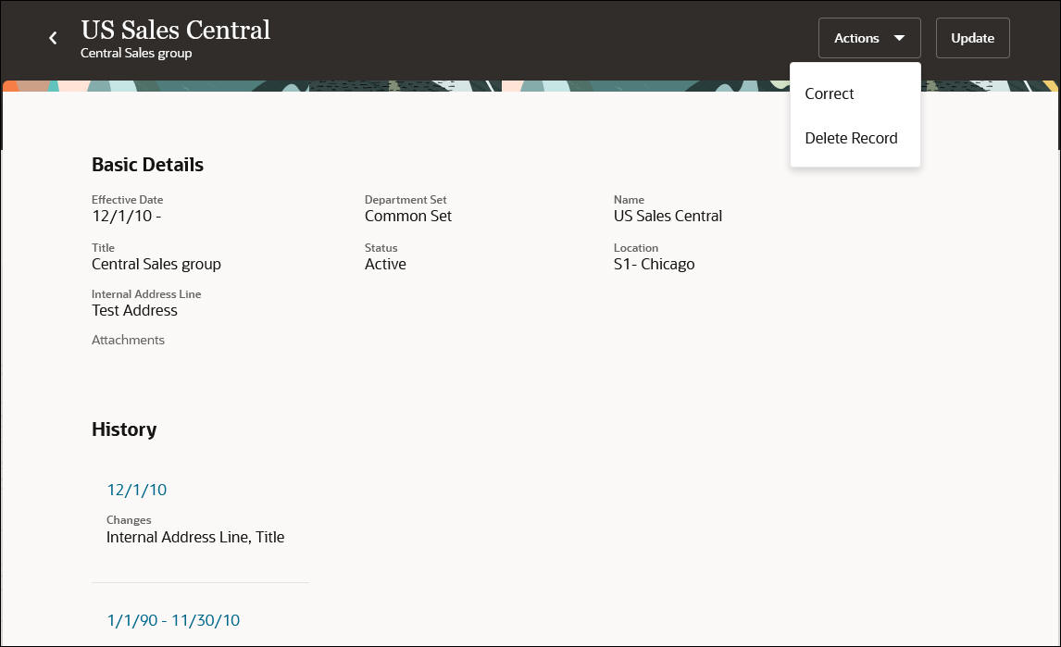Click the Name field value US Sales Central
The image size is (1061, 647).
pyautogui.click(x=668, y=216)
